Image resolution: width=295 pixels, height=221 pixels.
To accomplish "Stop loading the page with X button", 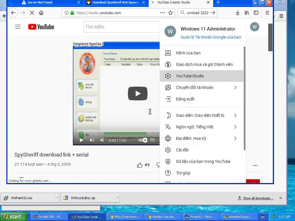I will [32, 13].
